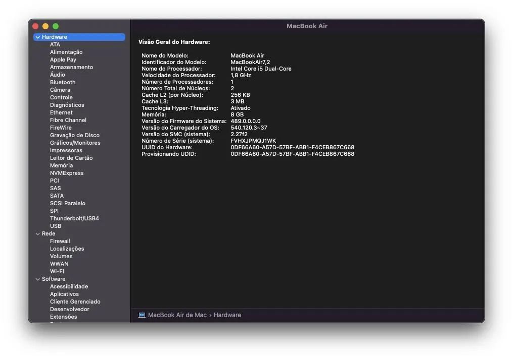Select Apple Pay in sidebar
This screenshot has height=360, width=513.
(63, 59)
